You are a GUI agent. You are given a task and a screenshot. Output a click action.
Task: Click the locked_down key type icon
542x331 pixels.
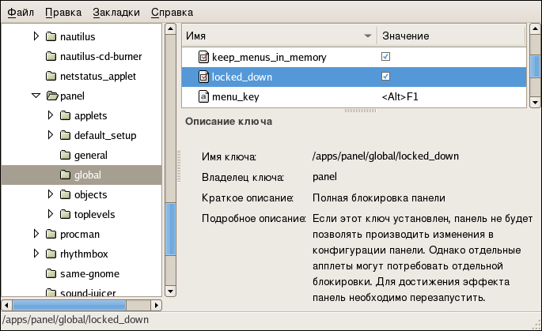coord(203,77)
